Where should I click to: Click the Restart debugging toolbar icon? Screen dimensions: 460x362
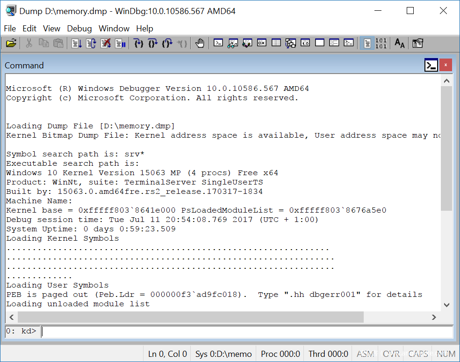click(91, 44)
